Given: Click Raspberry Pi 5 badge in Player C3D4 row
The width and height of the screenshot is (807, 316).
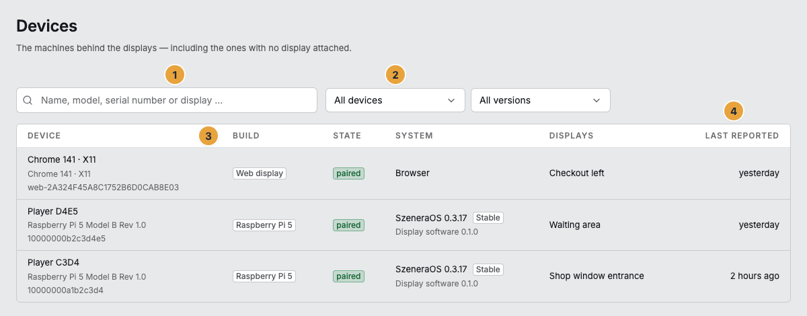Looking at the screenshot, I should (x=264, y=276).
